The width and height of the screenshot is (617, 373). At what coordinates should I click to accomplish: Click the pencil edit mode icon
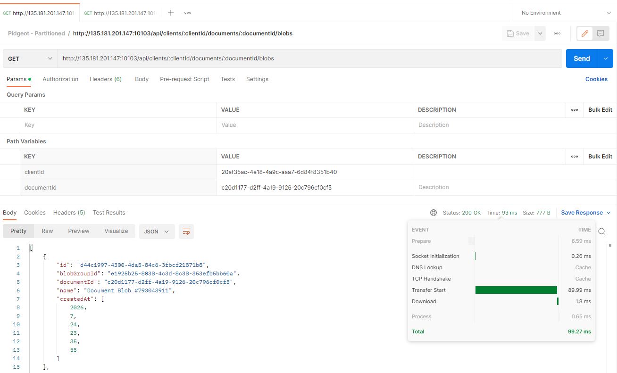point(585,33)
